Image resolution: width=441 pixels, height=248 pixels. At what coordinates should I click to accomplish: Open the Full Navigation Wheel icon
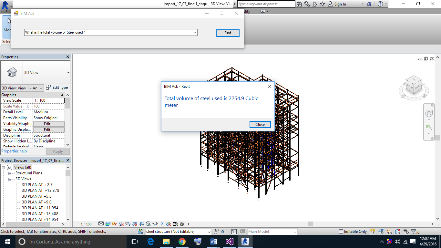pos(429,113)
